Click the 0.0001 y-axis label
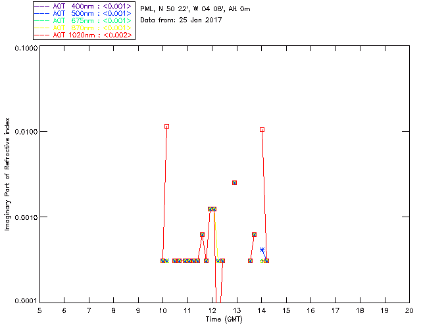This screenshot has height=336, width=421. pyautogui.click(x=26, y=301)
